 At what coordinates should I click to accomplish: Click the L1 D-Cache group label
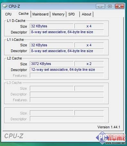pyautogui.click(x=16, y=21)
